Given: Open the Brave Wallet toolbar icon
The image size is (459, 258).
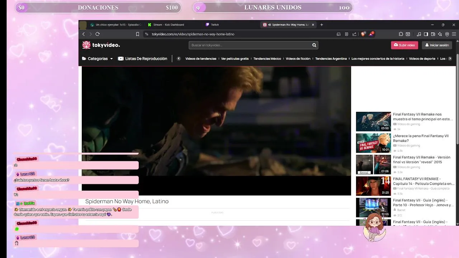Looking at the screenshot, I should (433, 34).
